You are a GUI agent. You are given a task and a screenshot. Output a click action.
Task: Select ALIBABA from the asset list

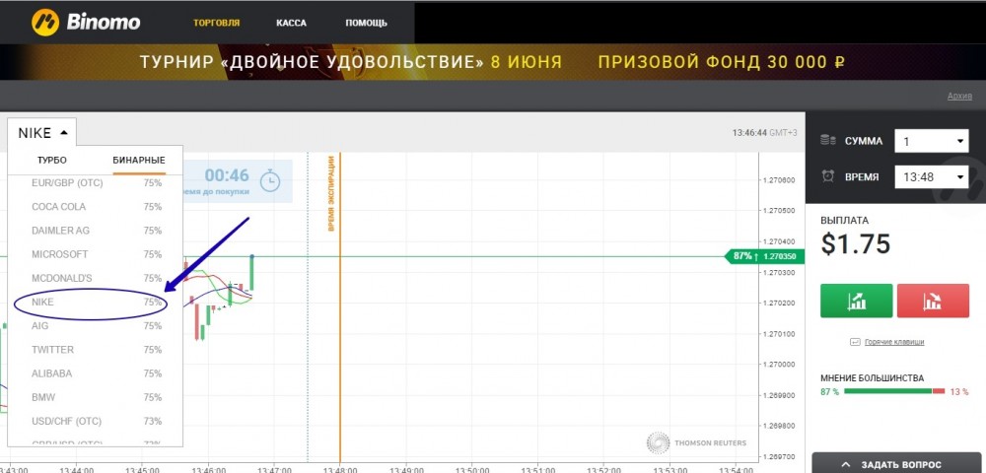pos(97,373)
